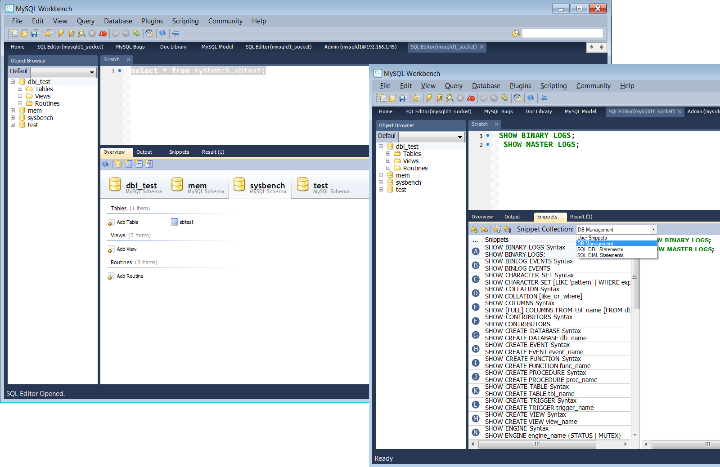Create a new SQL script in the back window
The width and height of the screenshot is (720, 467).
14,33
